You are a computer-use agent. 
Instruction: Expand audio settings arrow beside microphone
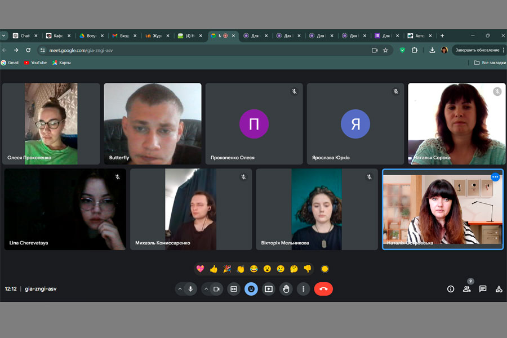180,289
